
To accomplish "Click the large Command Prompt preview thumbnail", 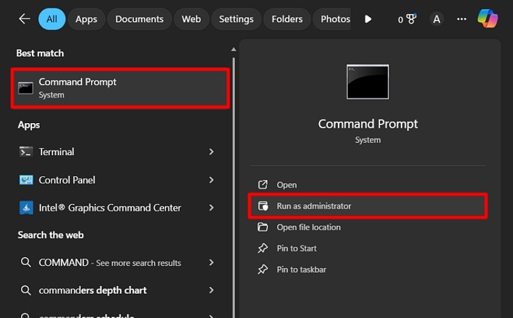I will click(368, 82).
